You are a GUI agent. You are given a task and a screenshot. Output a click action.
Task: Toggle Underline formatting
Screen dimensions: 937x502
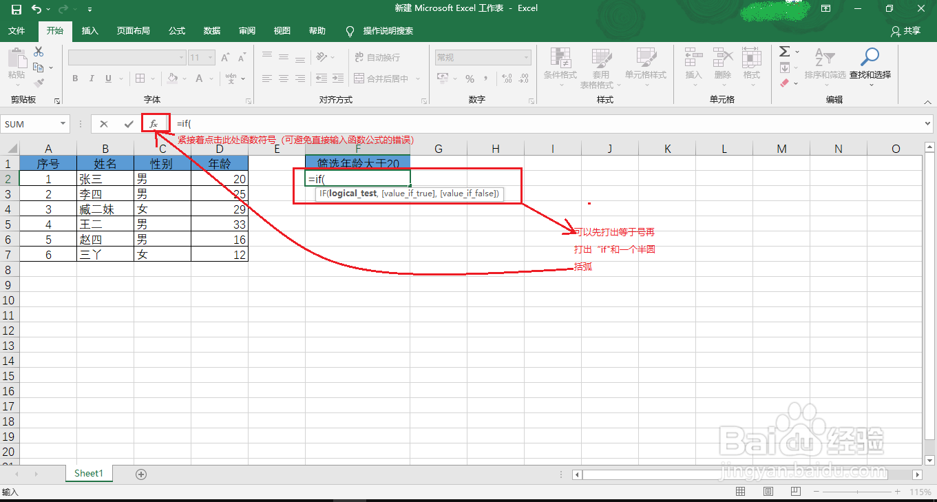click(x=108, y=79)
